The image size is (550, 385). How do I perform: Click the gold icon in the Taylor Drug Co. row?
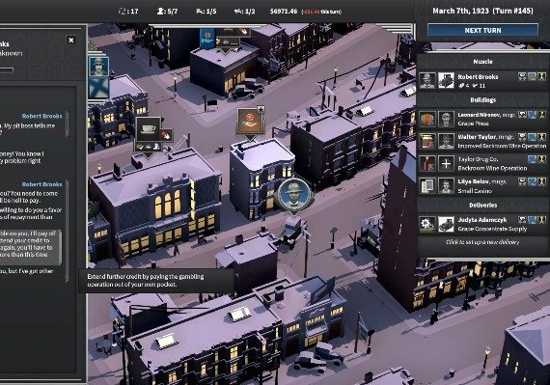[x=542, y=159]
